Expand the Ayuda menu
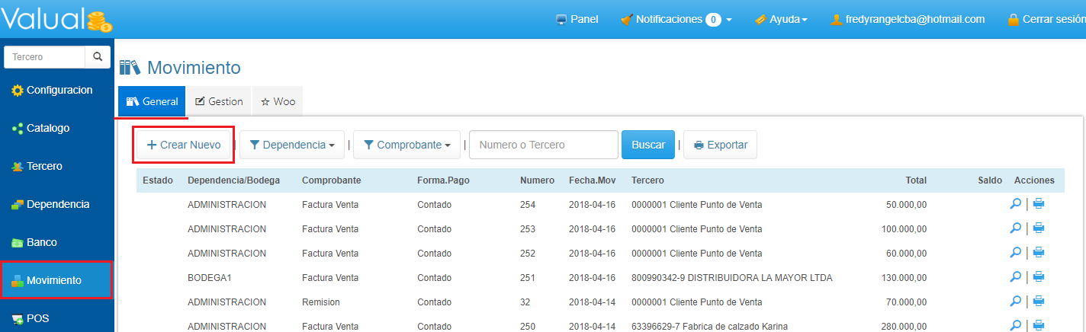The width and height of the screenshot is (1086, 332). click(x=781, y=20)
